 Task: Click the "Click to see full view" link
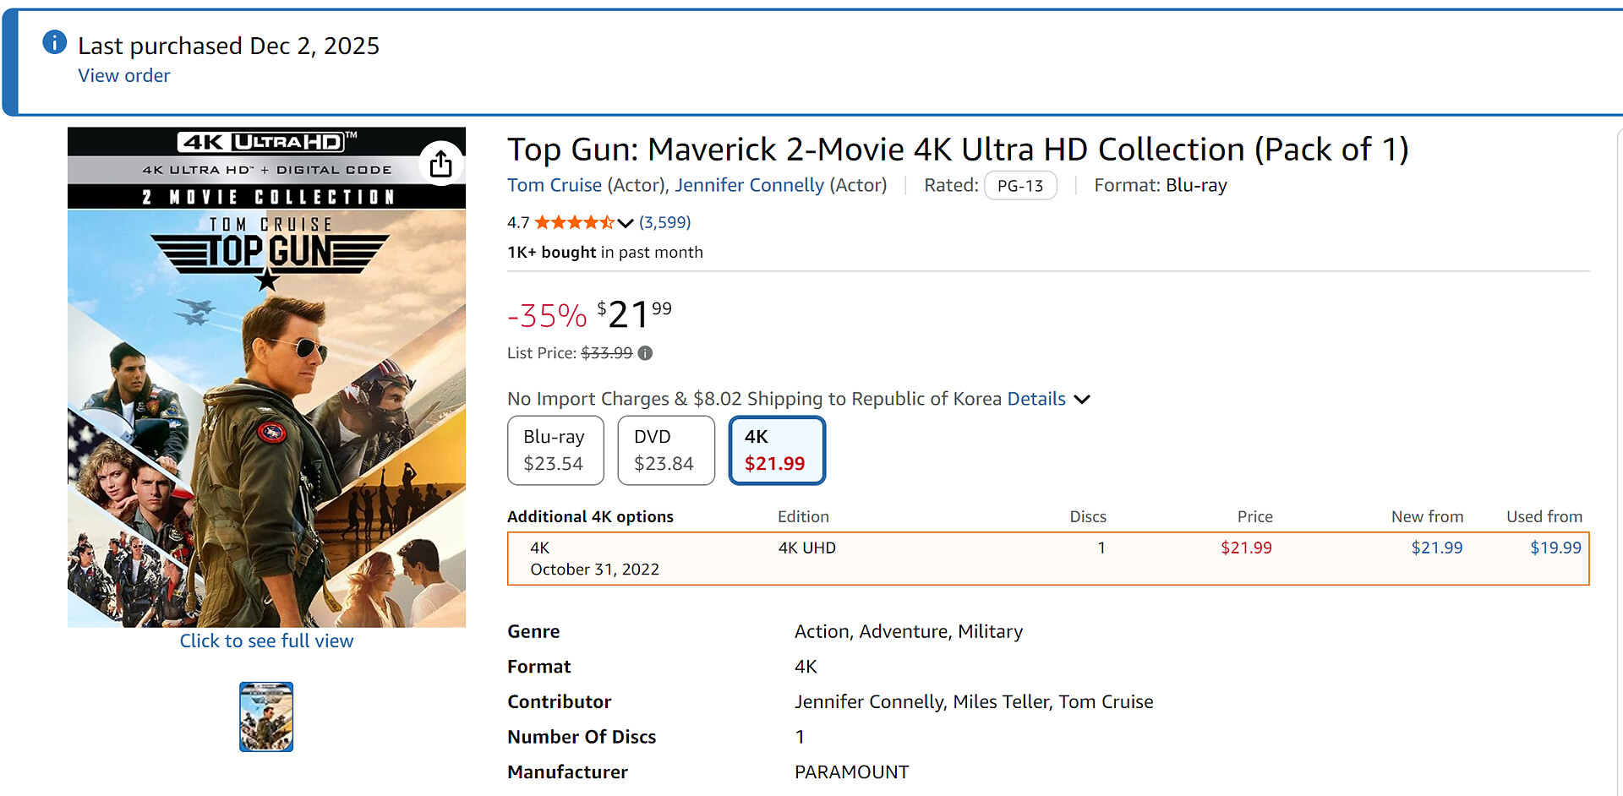click(x=266, y=641)
